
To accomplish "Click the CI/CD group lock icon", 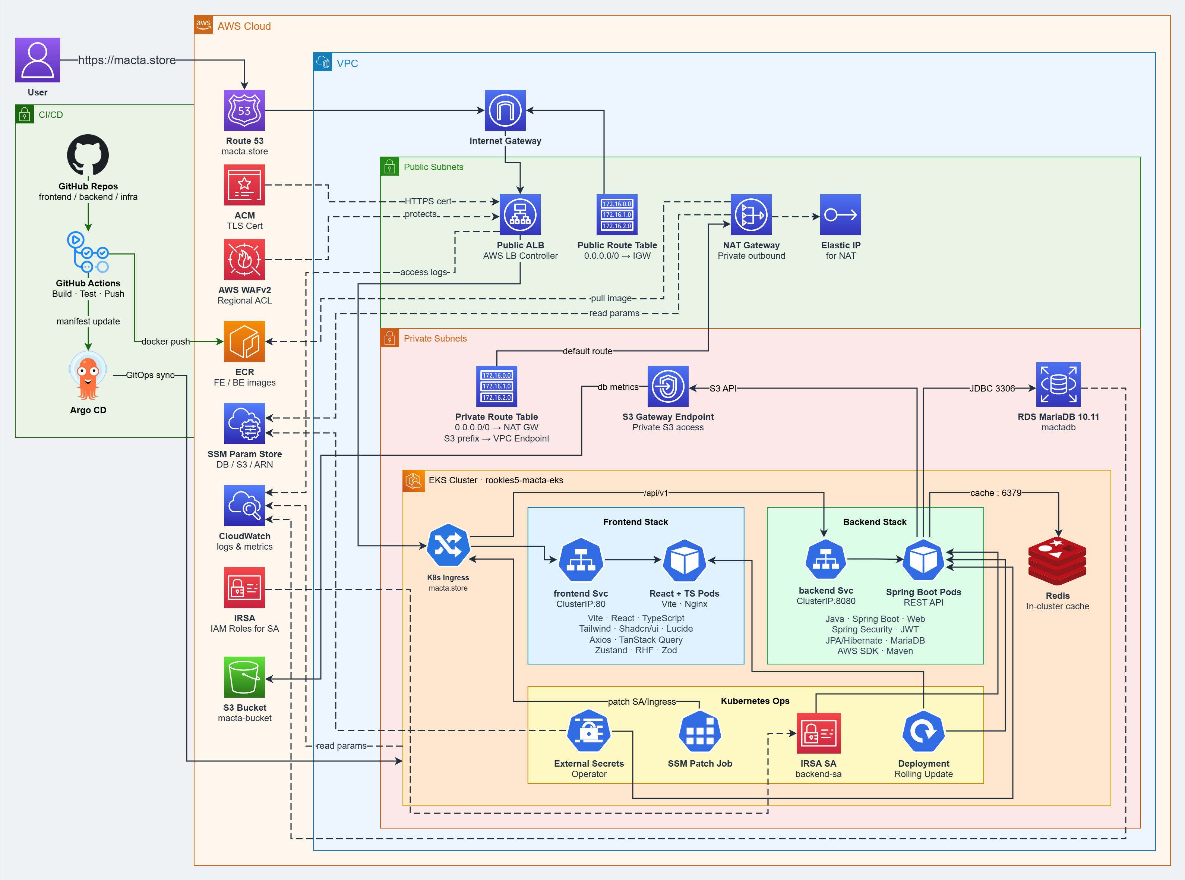I will click(x=25, y=114).
